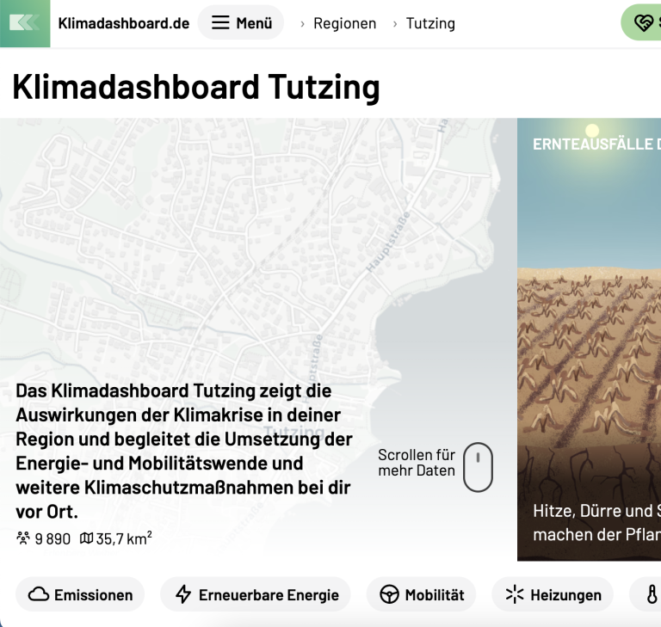Jump to Emissionen section
The width and height of the screenshot is (661, 627).
point(80,594)
